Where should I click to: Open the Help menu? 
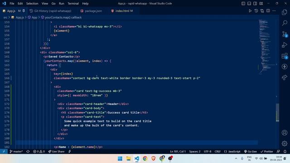pos(85,4)
